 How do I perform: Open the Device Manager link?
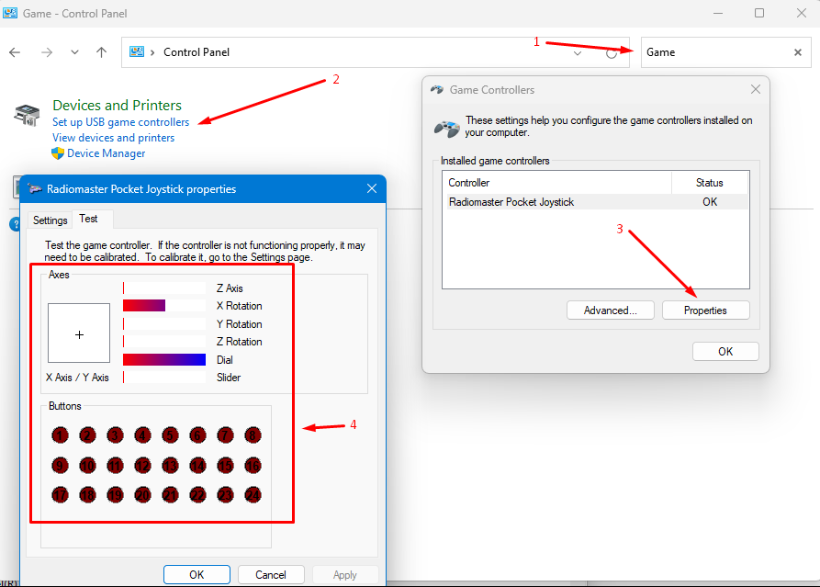pyautogui.click(x=106, y=153)
